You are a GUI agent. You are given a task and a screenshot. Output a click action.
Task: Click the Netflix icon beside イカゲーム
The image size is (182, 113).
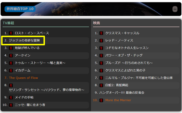pyautogui.click(x=11, y=71)
